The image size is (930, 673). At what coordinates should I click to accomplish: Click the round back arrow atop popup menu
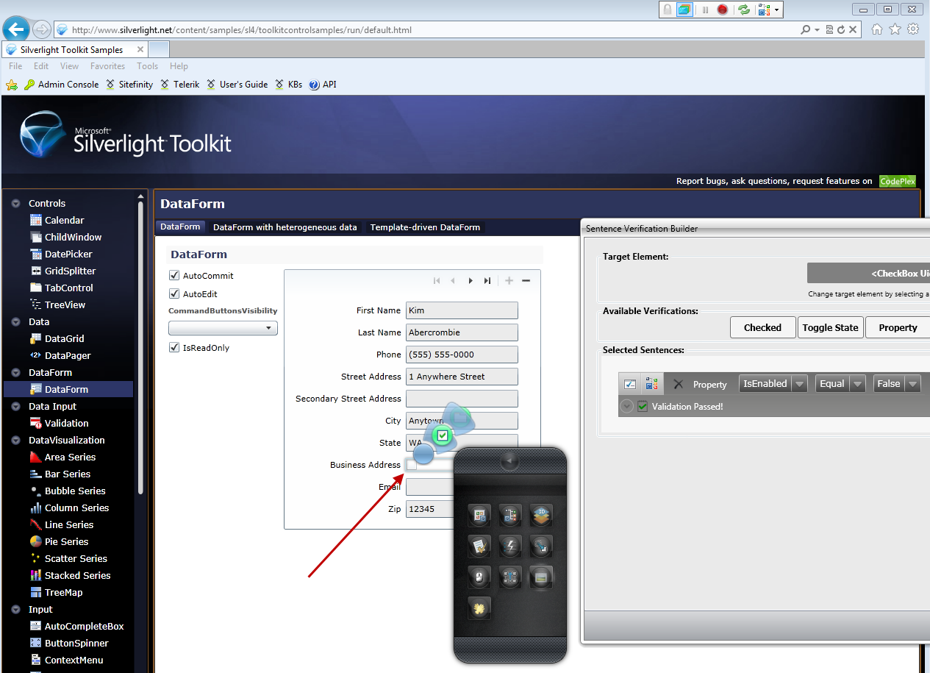510,462
